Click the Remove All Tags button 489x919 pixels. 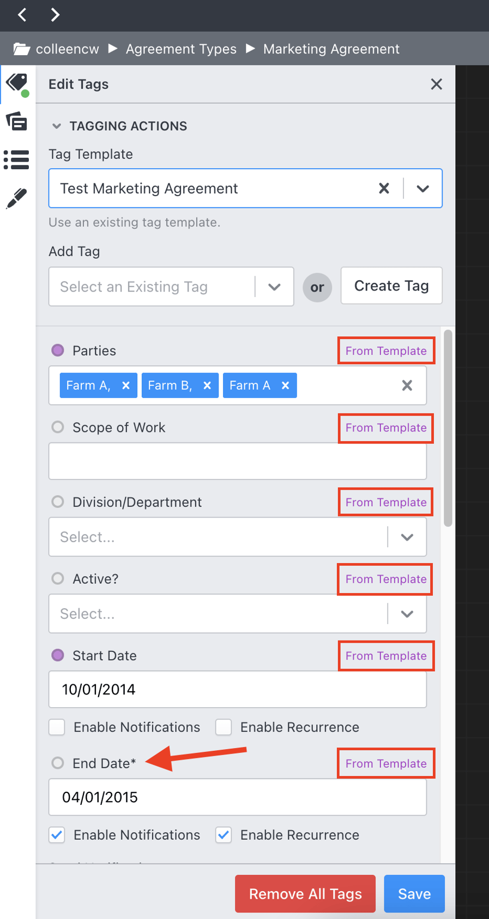point(305,894)
